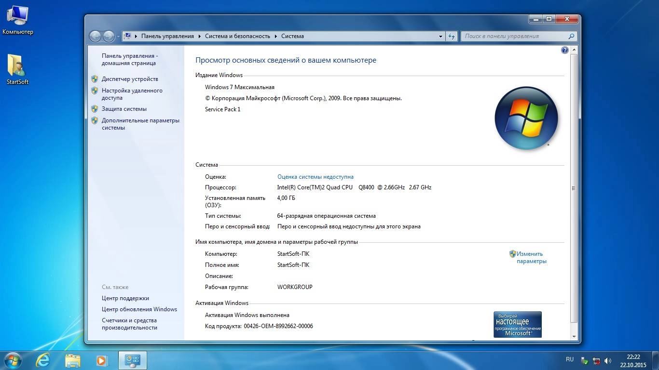The height and width of the screenshot is (370, 659).
Task: Go to Панель управления in the breadcrumb
Action: click(167, 36)
